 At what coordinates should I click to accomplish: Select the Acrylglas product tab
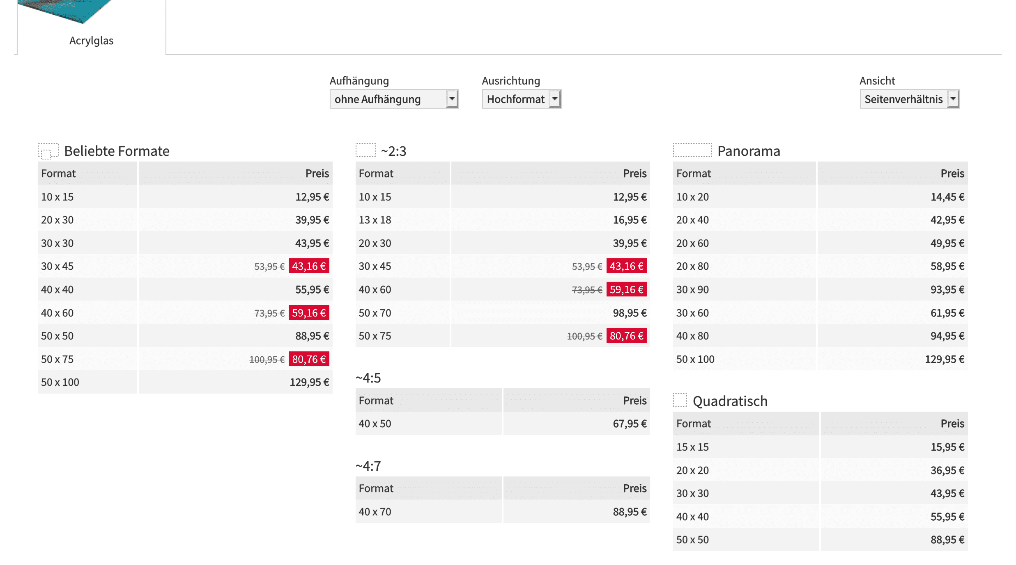click(x=91, y=41)
